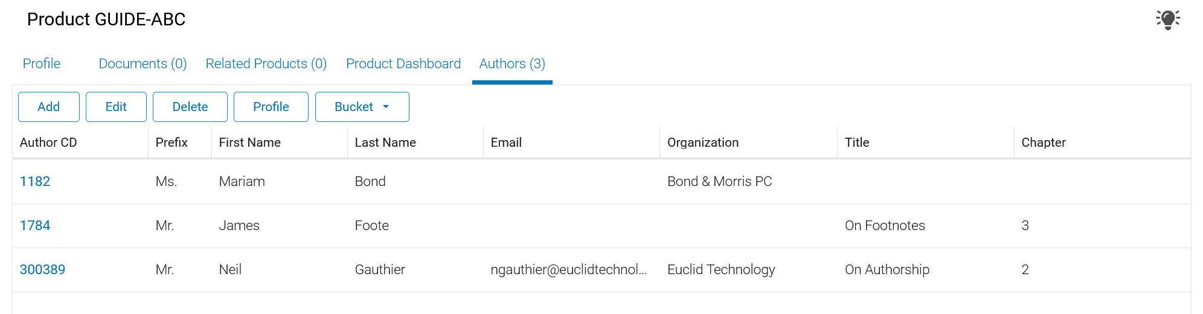Select the Authors (3) tab

(512, 63)
